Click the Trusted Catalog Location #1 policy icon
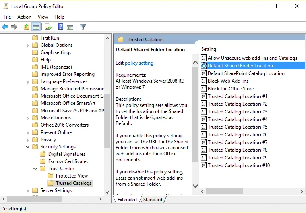This screenshot has width=306, height=213. click(204, 96)
